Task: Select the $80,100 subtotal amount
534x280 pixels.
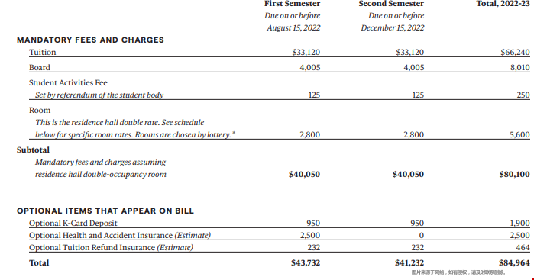Action: 515,174
